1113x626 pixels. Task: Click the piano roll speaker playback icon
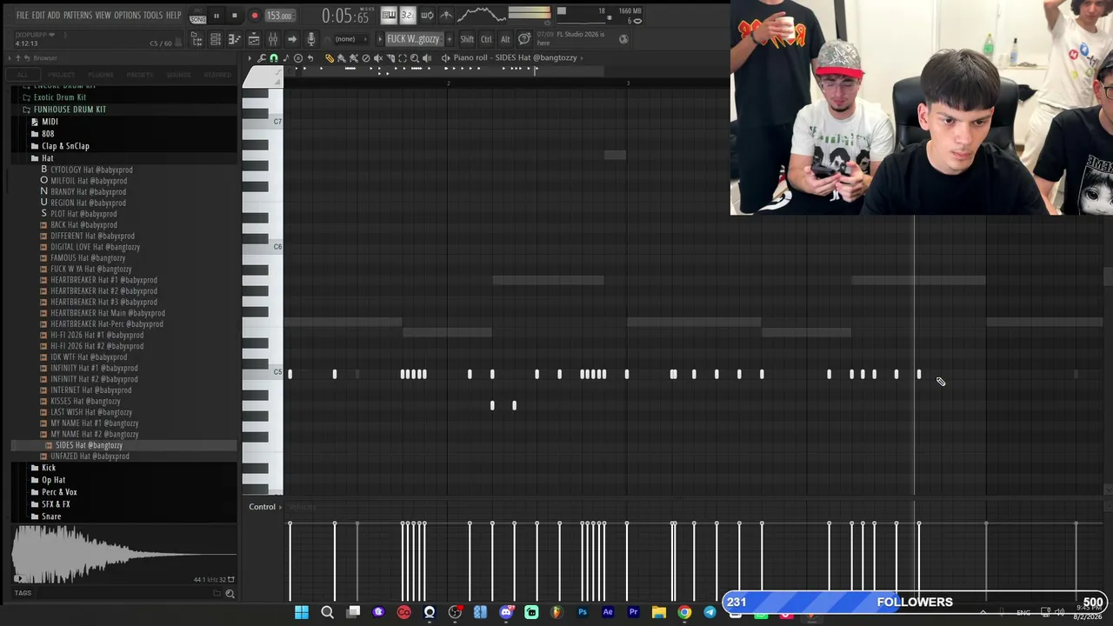click(x=427, y=58)
